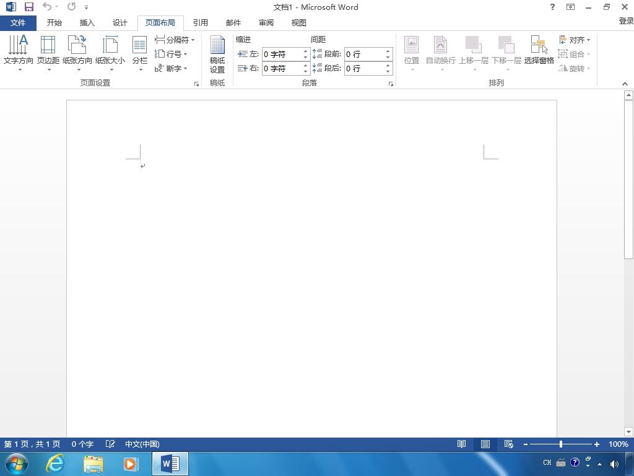The width and height of the screenshot is (634, 476).
Task: Switch to Print Layout view
Action: pos(485,444)
